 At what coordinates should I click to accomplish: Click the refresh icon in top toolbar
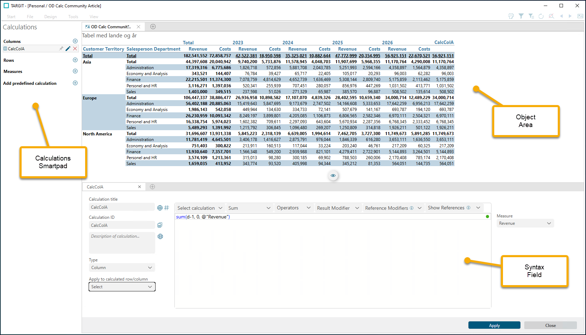coord(541,16)
